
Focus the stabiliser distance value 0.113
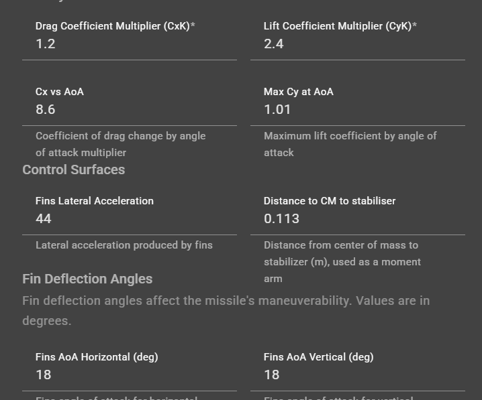click(x=357, y=219)
